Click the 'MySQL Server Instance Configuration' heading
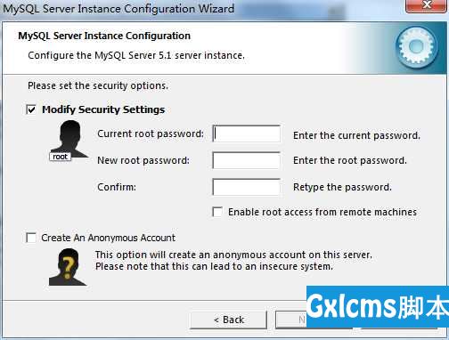The image size is (449, 340). 104,36
